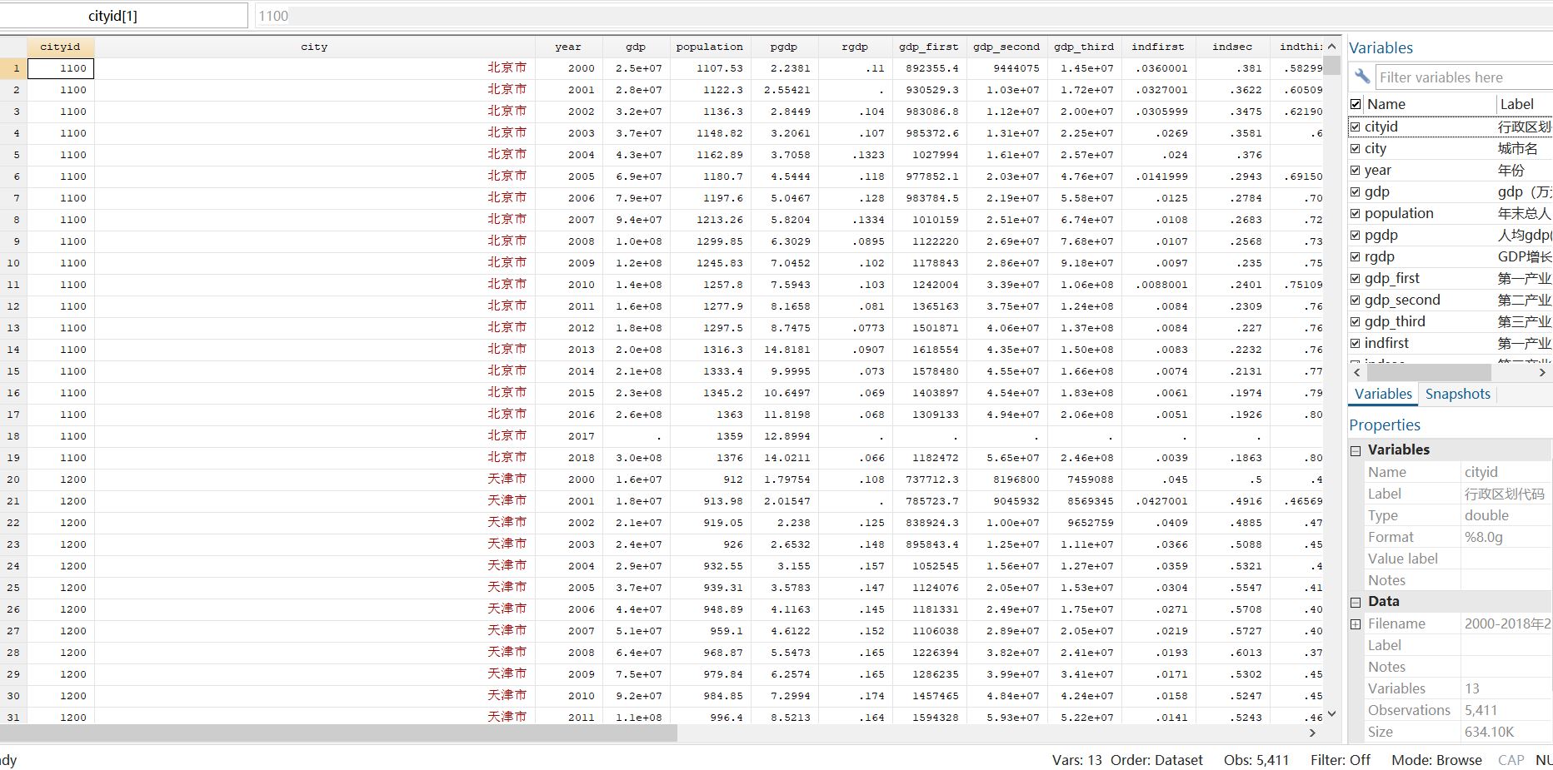Click the gdp_second cell 9444075

[1006, 68]
